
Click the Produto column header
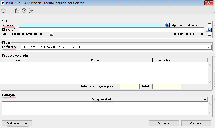[96, 60]
